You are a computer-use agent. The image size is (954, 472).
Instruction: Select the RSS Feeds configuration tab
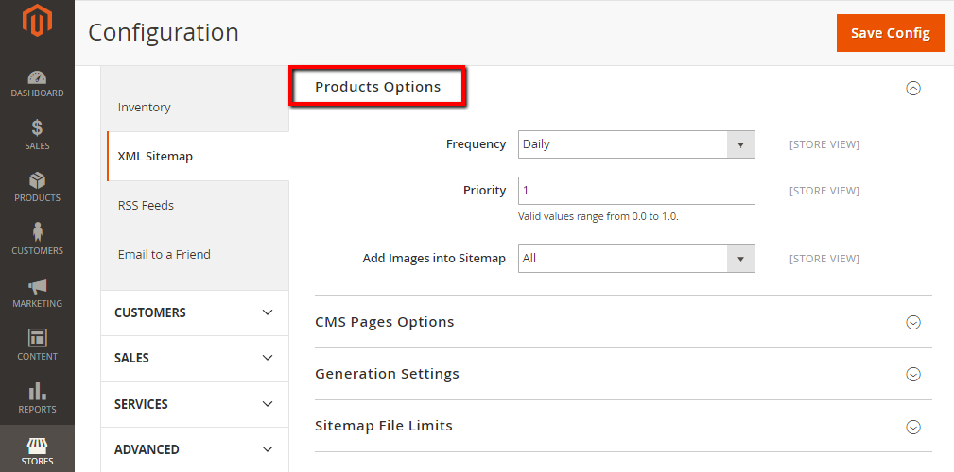click(146, 206)
